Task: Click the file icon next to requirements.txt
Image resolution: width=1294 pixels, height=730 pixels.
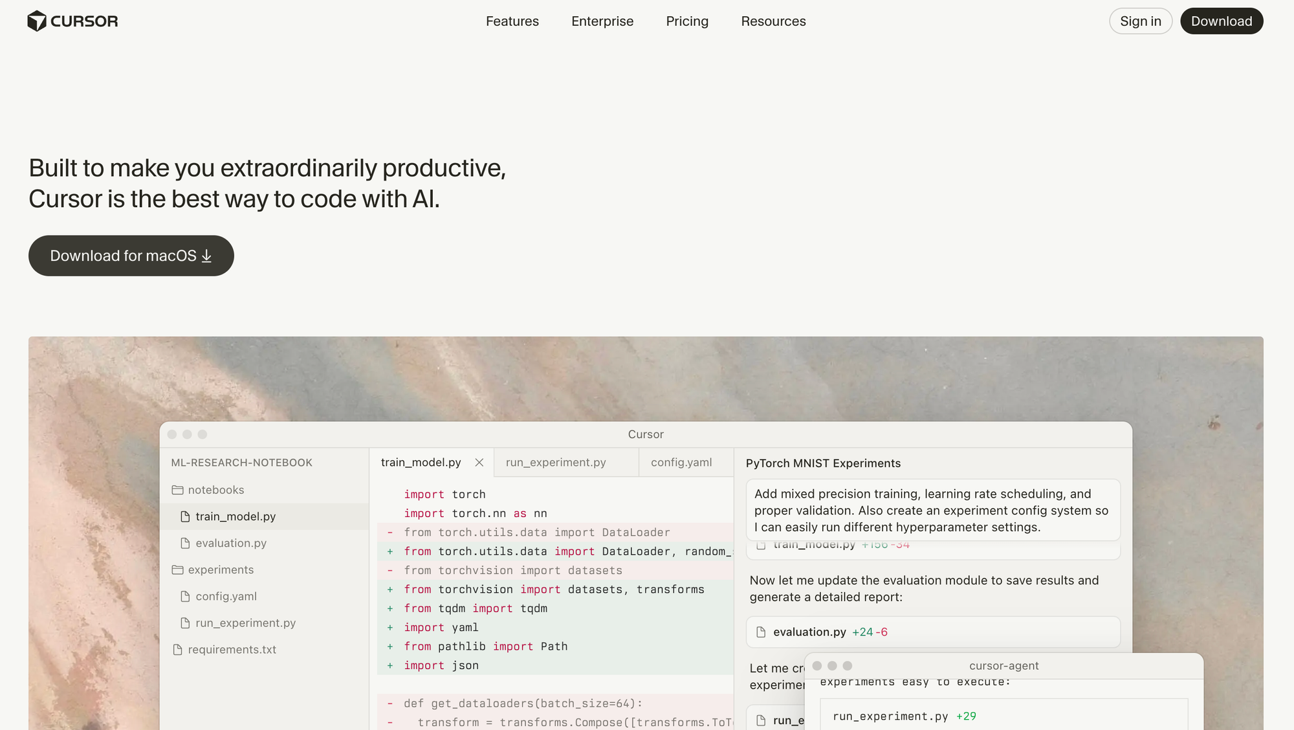Action: click(177, 649)
